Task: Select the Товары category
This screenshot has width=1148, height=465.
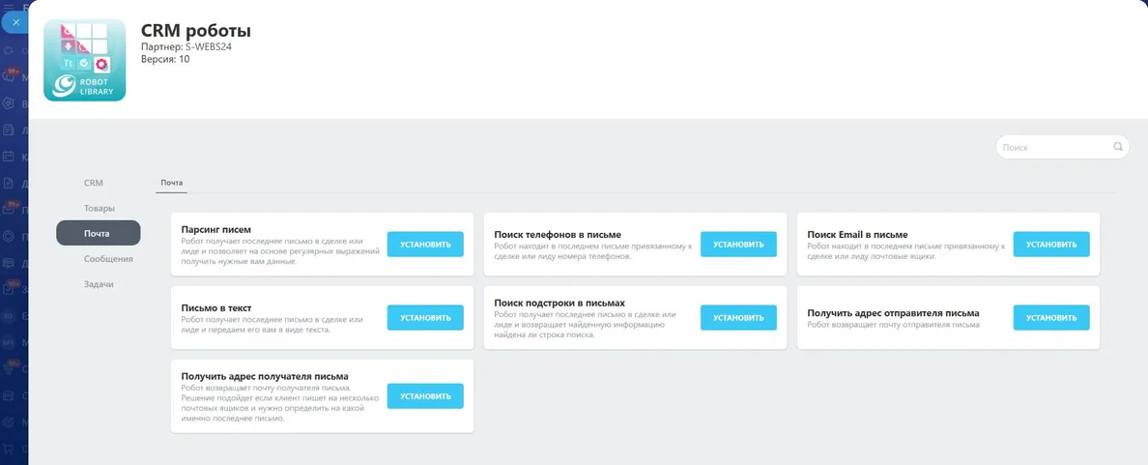Action: click(99, 208)
